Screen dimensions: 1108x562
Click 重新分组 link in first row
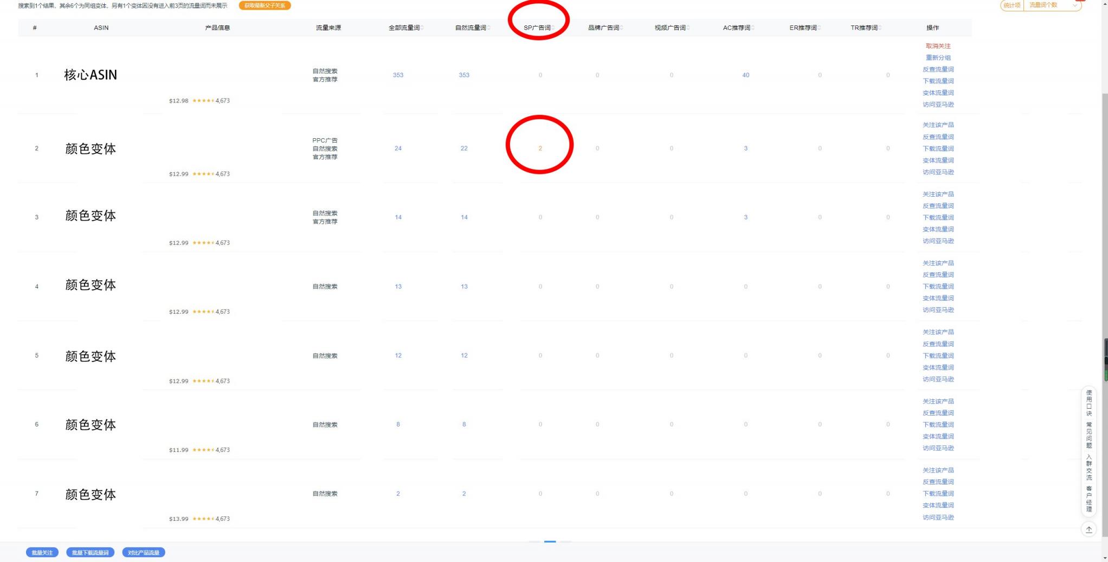(x=938, y=57)
